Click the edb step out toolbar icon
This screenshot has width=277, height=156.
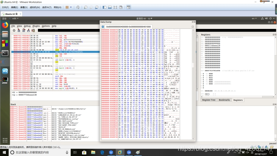[28, 30]
